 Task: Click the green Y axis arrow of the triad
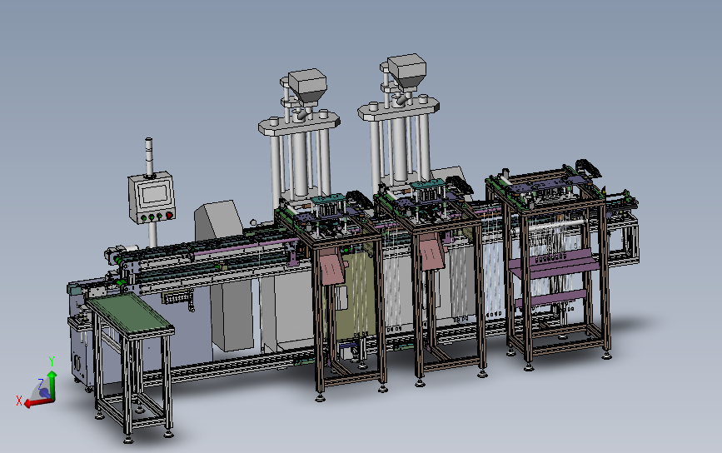pyautogui.click(x=52, y=385)
